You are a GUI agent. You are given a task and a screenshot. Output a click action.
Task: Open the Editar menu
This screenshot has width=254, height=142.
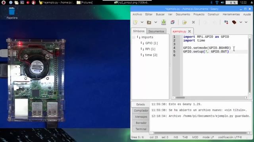tap(149, 14)
